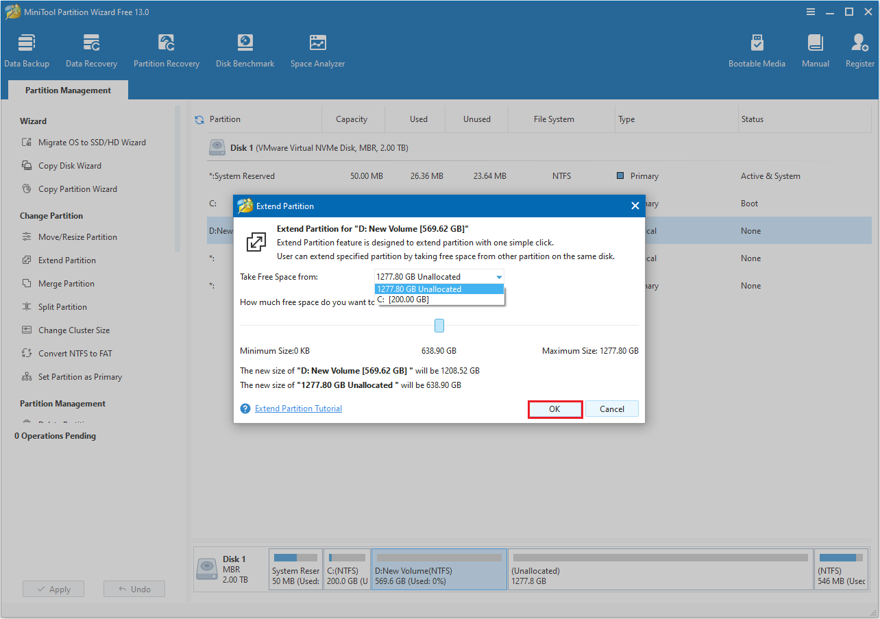Sort by the Status column header
Image resolution: width=880 pixels, height=619 pixels.
[x=752, y=119]
